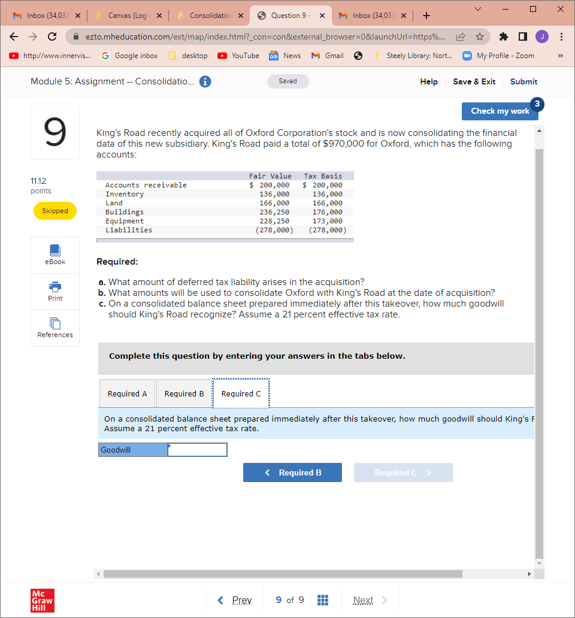Submit the assignment
The width and height of the screenshot is (575, 618).
(x=523, y=81)
